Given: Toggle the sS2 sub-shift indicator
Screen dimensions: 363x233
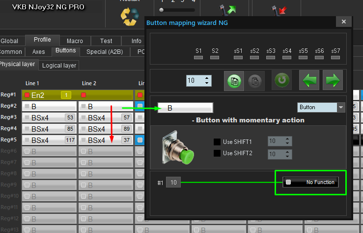Looking at the screenshot, I should click(x=254, y=57).
